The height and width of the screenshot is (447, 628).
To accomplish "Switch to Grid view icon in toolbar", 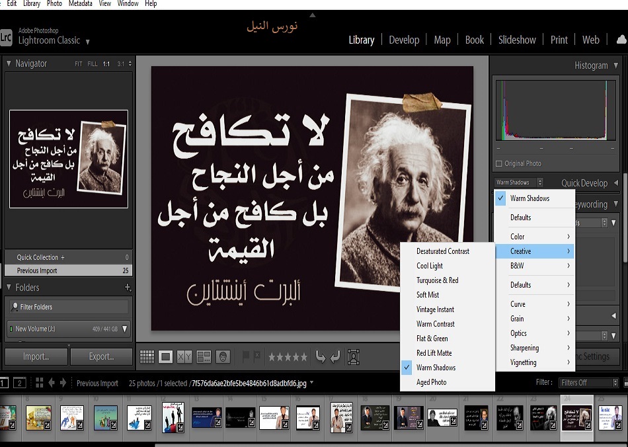I will click(x=147, y=356).
